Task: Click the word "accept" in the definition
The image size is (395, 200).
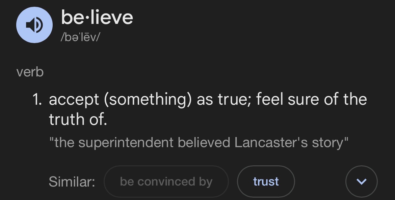Action: [74, 100]
